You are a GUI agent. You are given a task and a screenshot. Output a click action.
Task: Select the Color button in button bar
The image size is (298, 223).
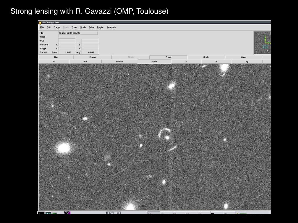244,57
